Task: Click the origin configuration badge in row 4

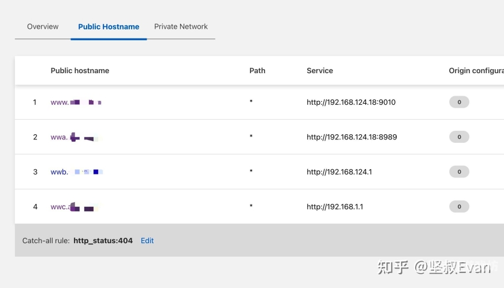Action: coord(459,206)
